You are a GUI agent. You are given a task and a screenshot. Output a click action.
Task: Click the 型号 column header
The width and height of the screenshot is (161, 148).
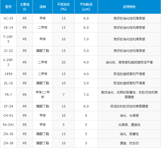click(x=8, y=7)
